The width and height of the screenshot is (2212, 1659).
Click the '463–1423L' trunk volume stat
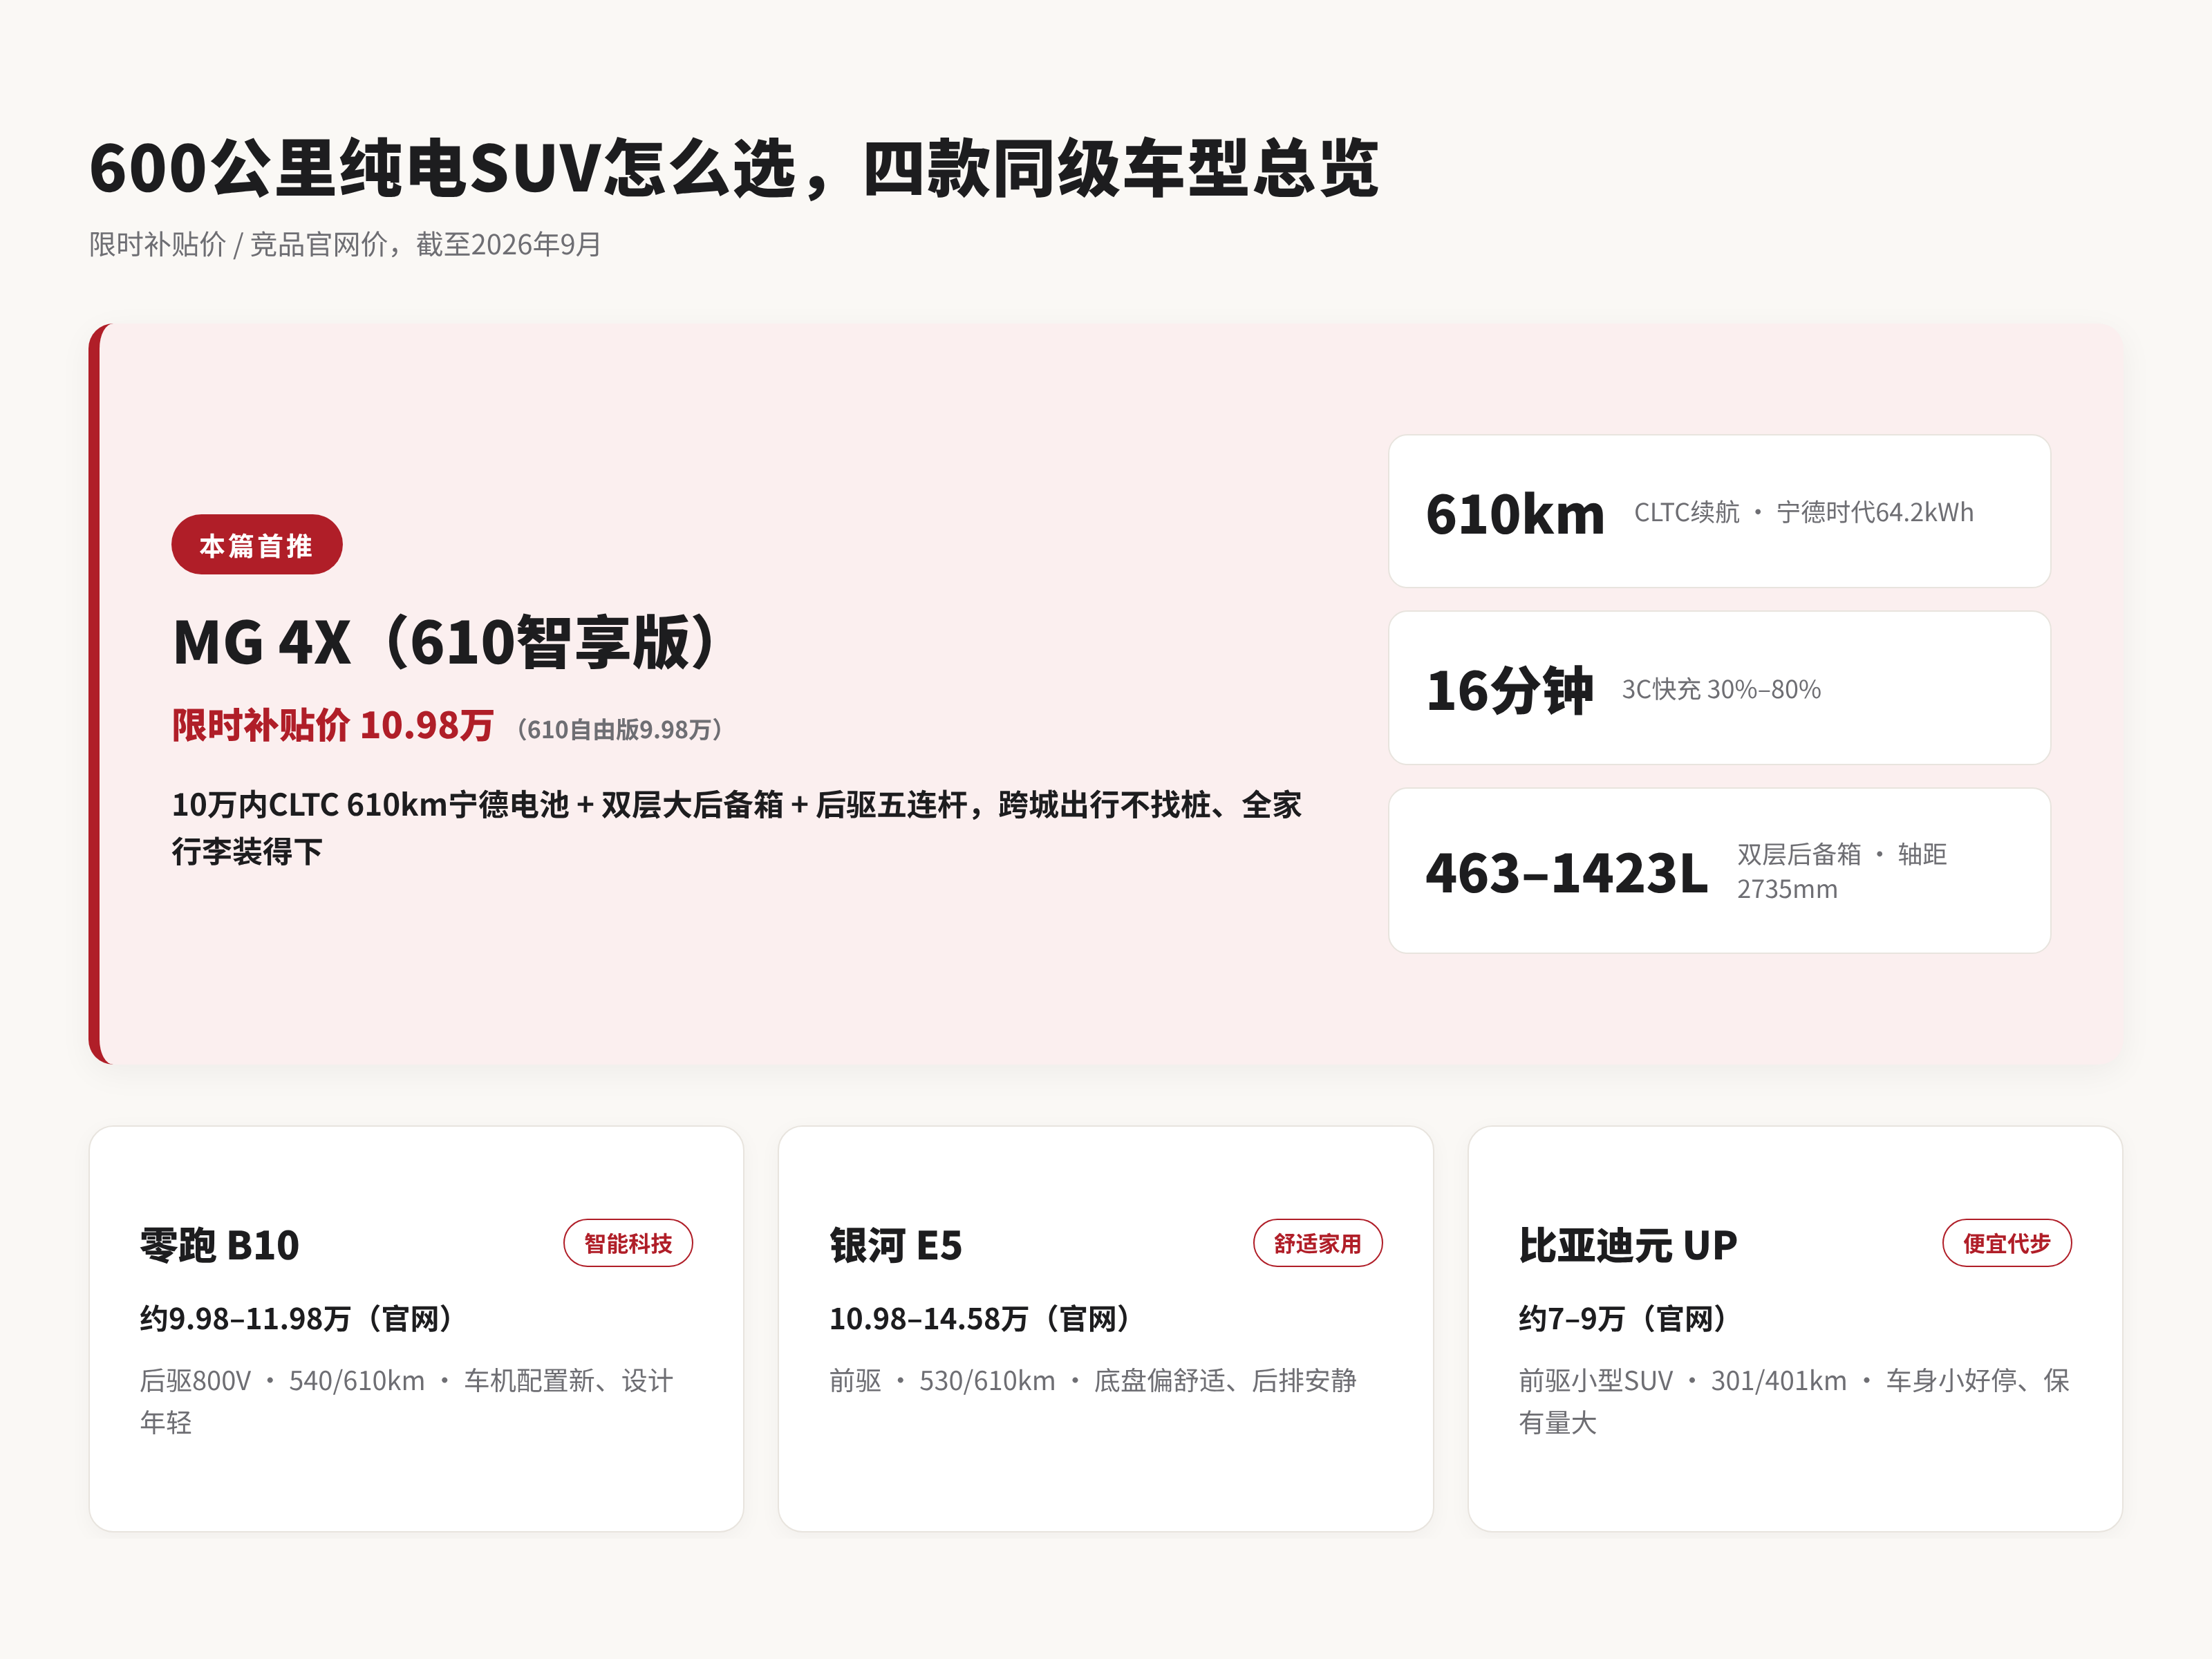1567,873
